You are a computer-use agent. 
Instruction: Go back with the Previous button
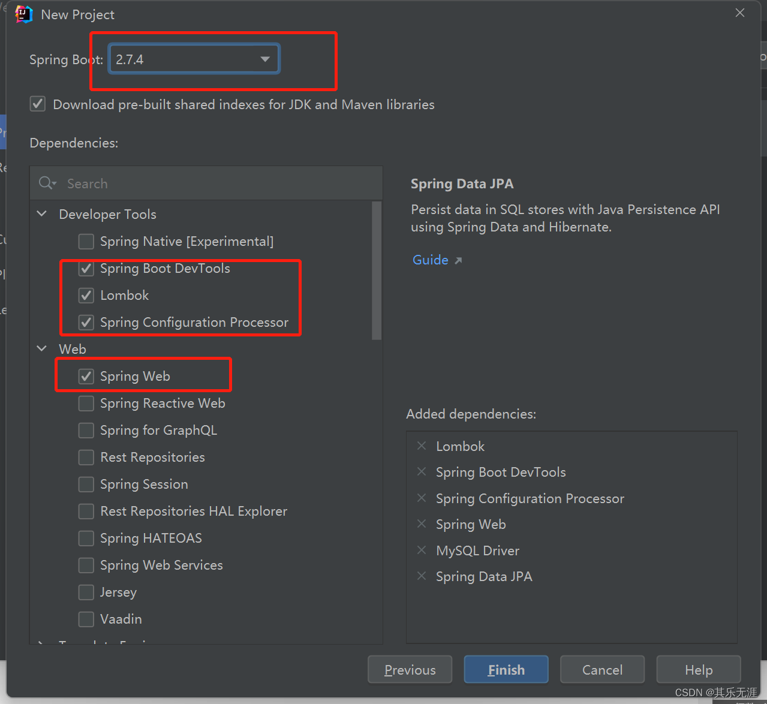click(410, 669)
